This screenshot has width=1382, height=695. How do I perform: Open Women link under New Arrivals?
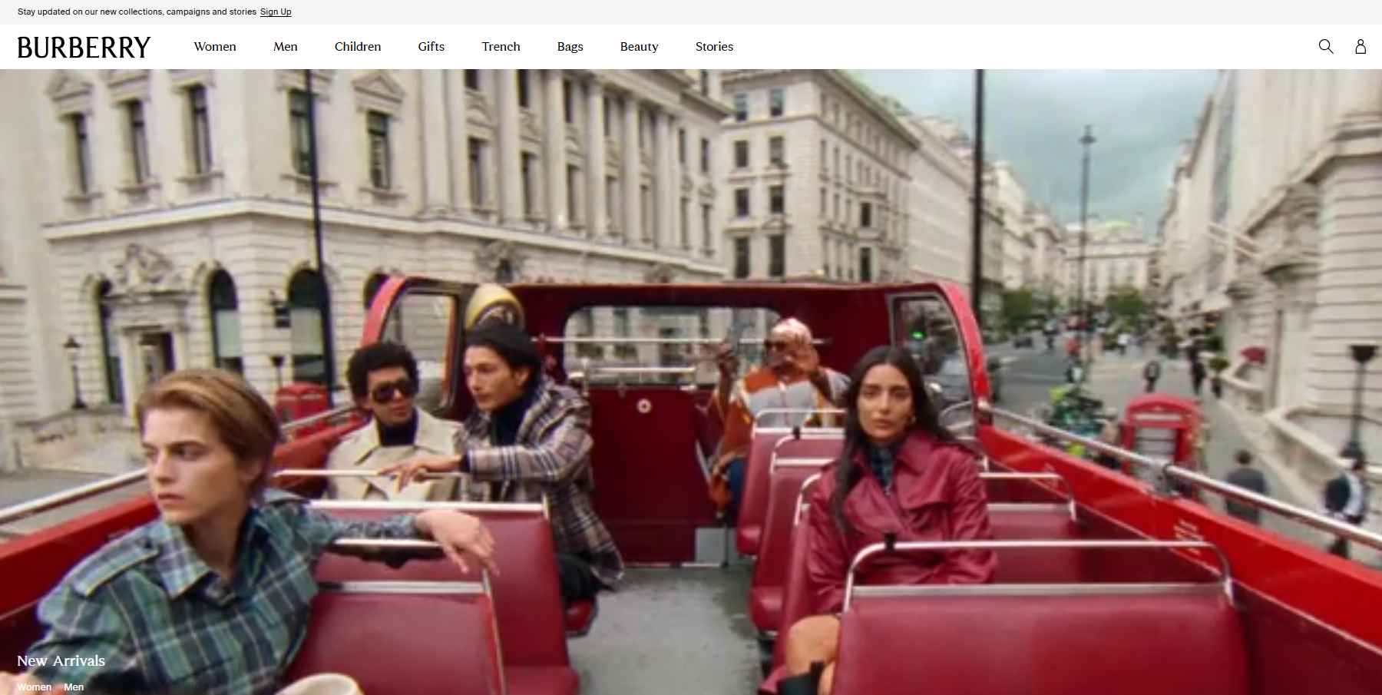[x=35, y=687]
